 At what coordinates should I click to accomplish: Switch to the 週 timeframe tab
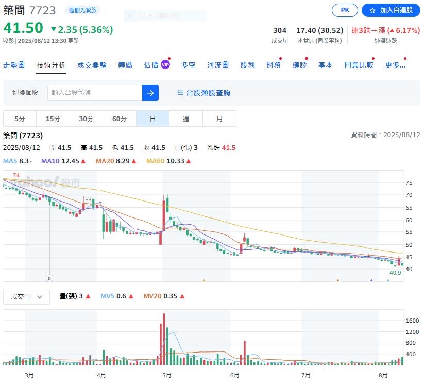click(186, 118)
